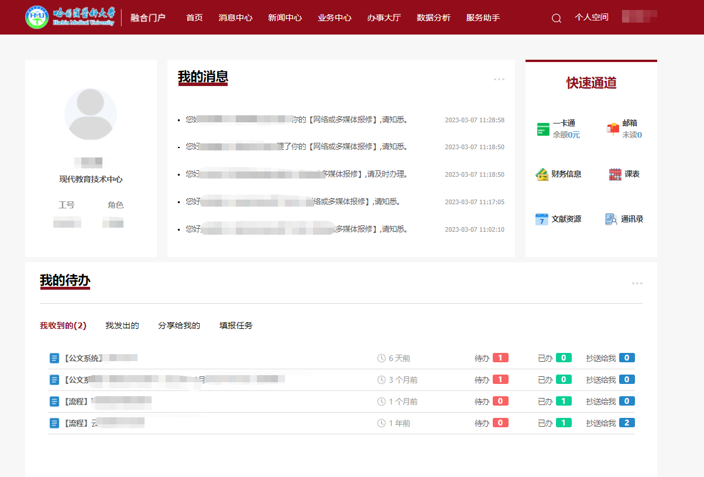This screenshot has height=477, width=704.
Task: Open 办事大厅 in the top navigation
Action: [x=384, y=18]
